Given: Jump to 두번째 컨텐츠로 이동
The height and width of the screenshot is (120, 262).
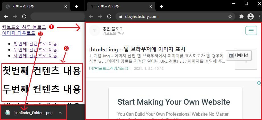Looking at the screenshot, I should click(x=36, y=49).
